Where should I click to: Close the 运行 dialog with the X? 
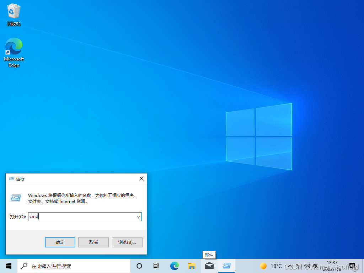point(141,178)
